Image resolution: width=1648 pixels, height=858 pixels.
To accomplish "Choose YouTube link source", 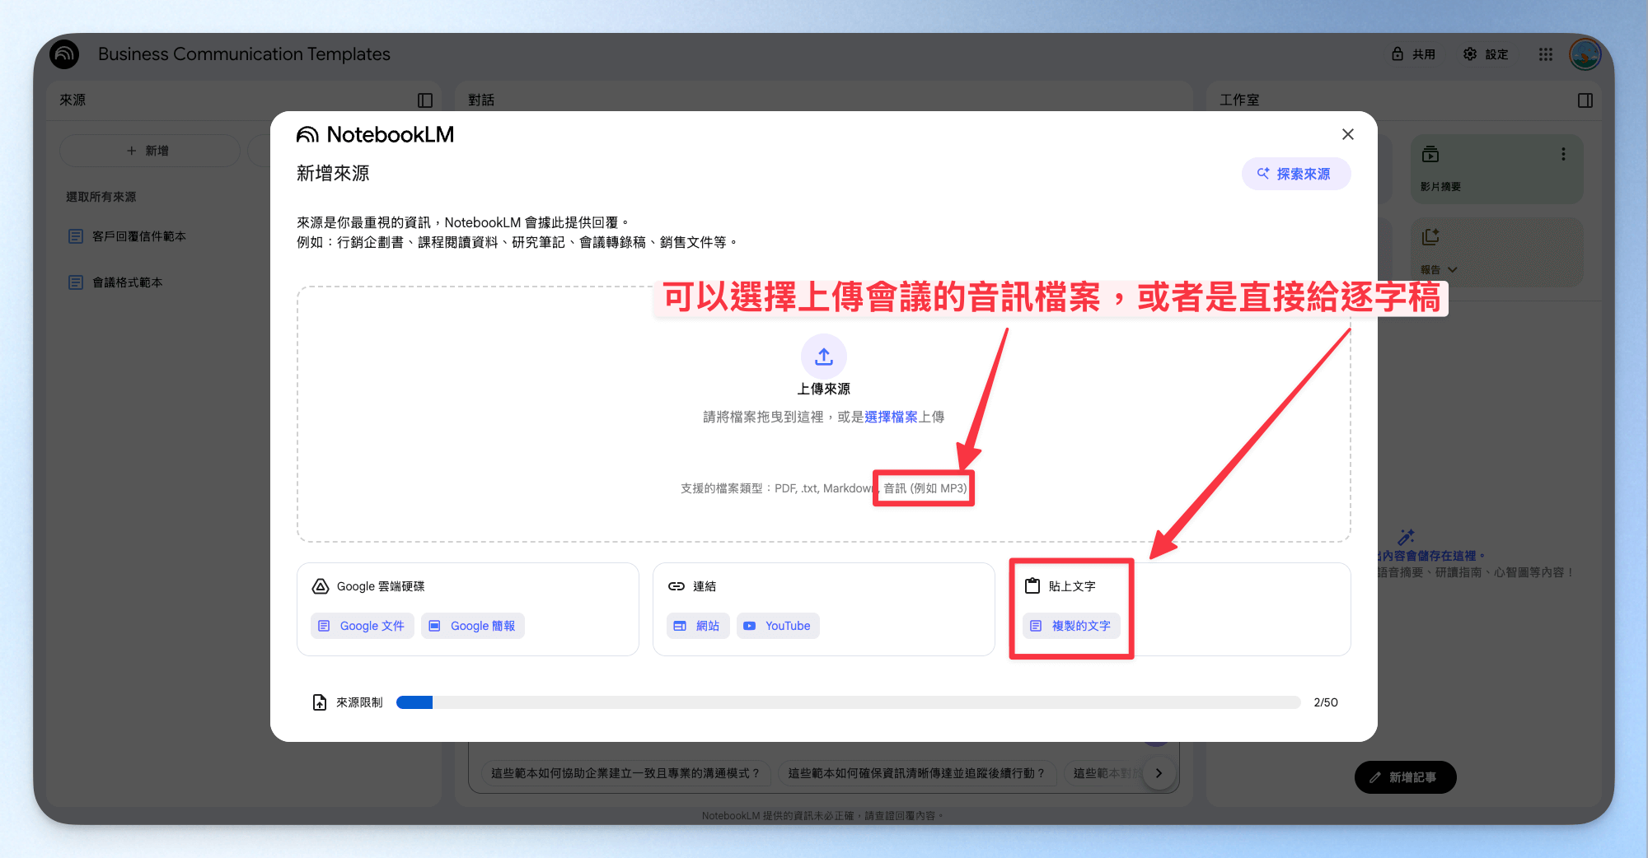I will point(778,626).
